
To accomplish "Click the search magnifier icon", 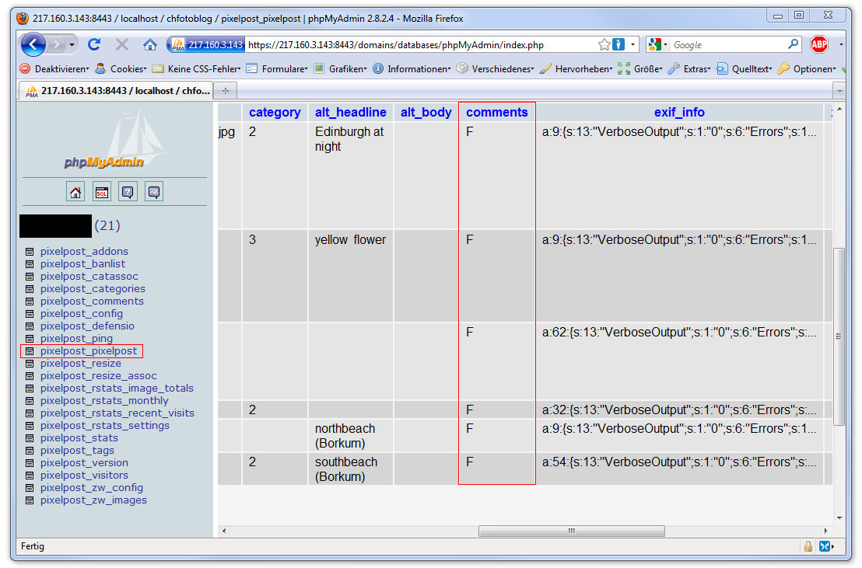I will pos(794,44).
